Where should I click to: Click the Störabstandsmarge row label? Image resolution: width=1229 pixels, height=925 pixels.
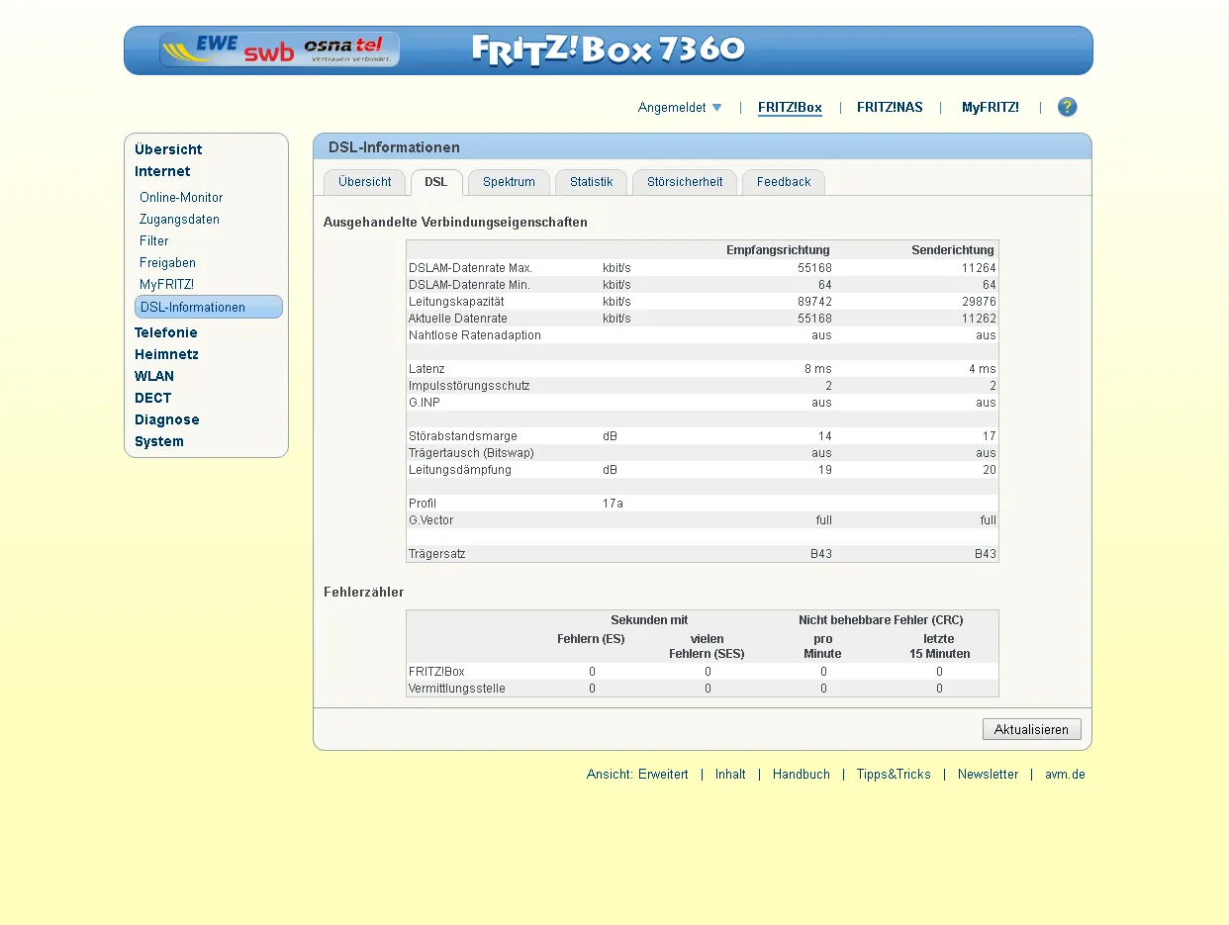[x=463, y=436]
